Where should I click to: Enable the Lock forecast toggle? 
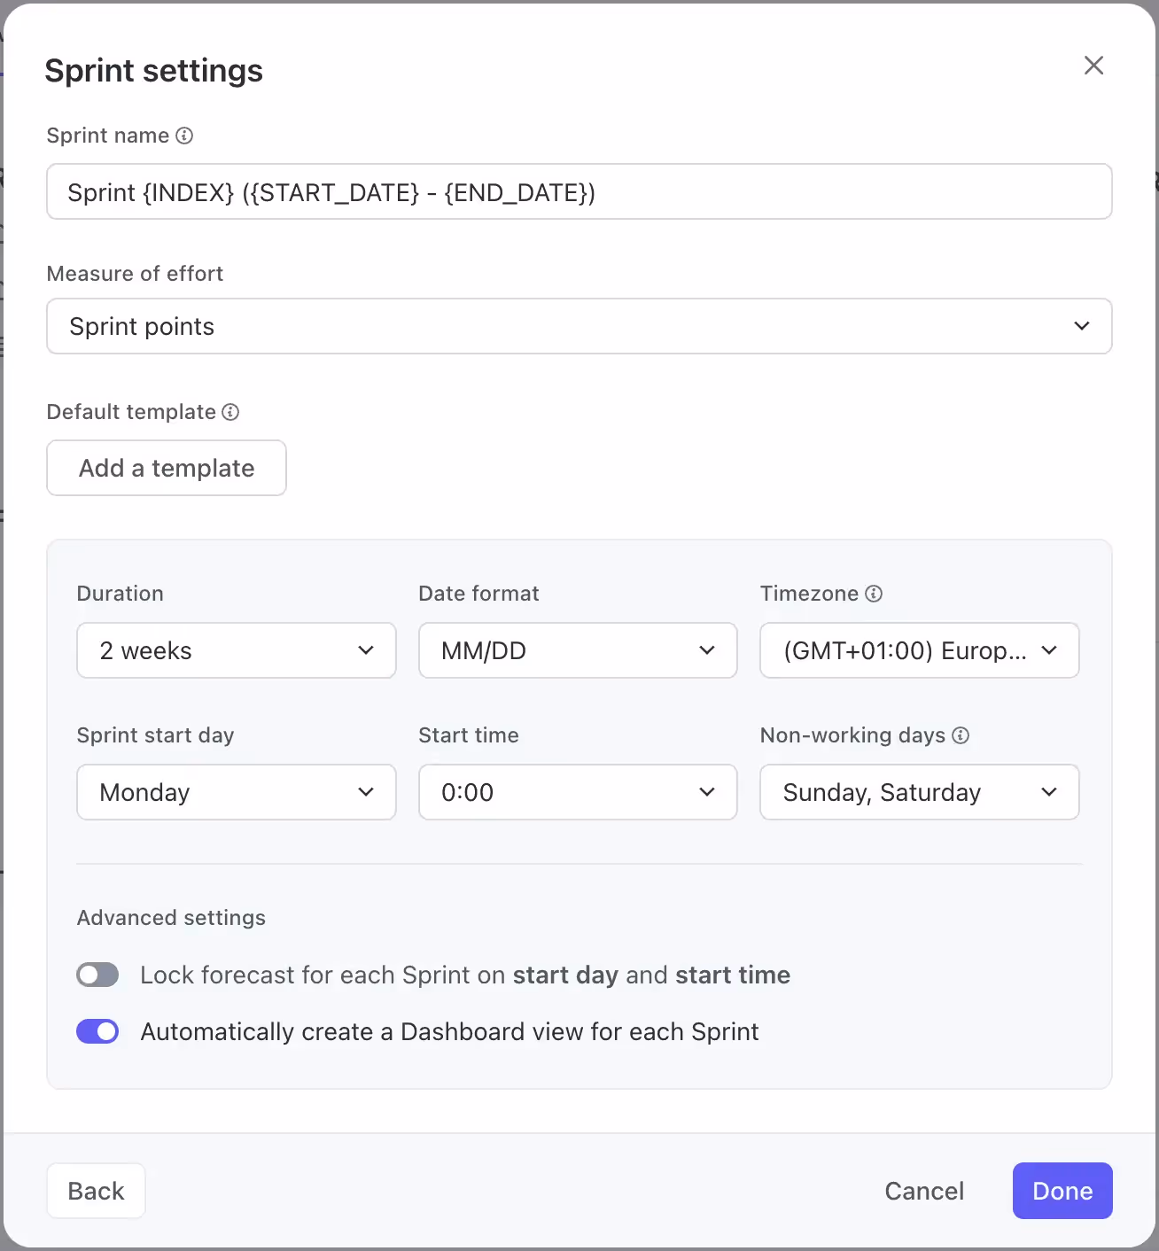click(97, 975)
